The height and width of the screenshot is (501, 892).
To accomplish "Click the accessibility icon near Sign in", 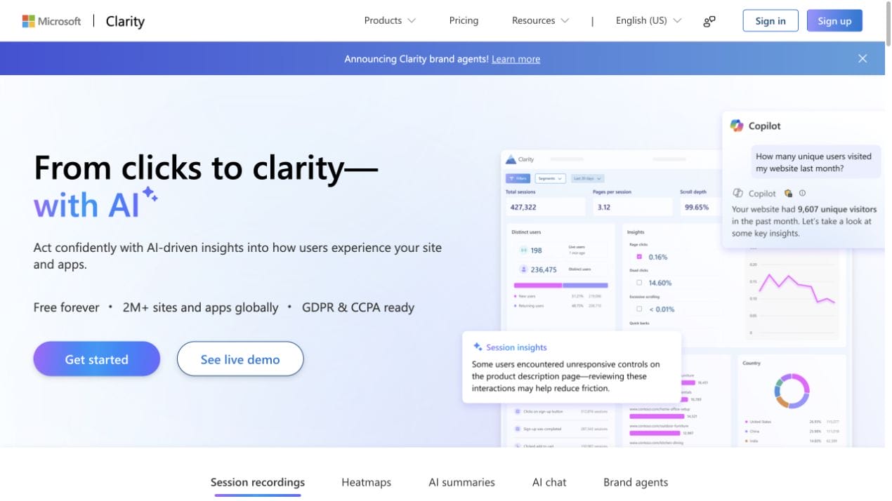I will 709,21.
